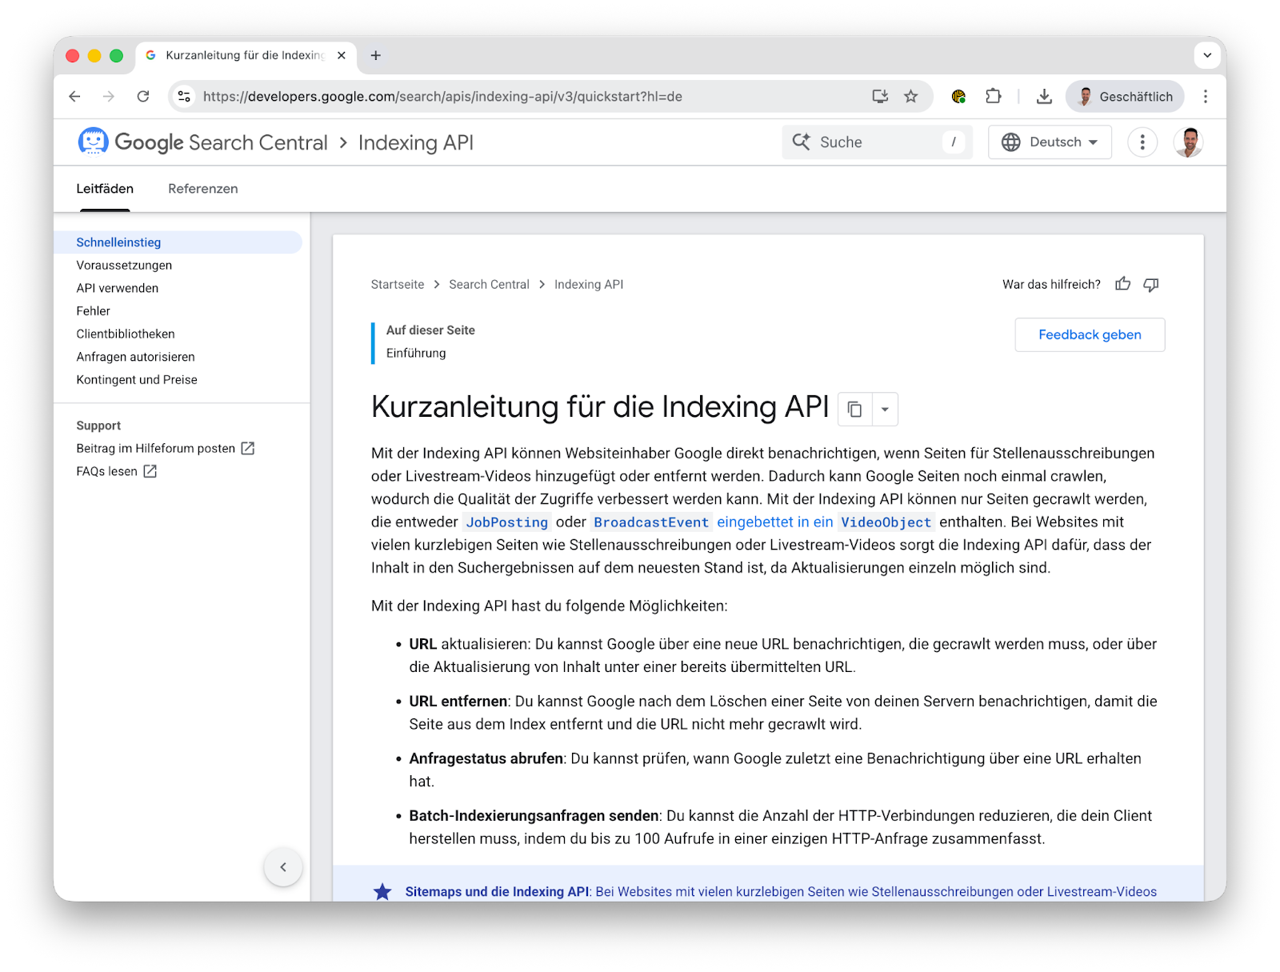The height and width of the screenshot is (972, 1280).
Task: Go forward with the browser forward arrow
Action: click(x=109, y=97)
